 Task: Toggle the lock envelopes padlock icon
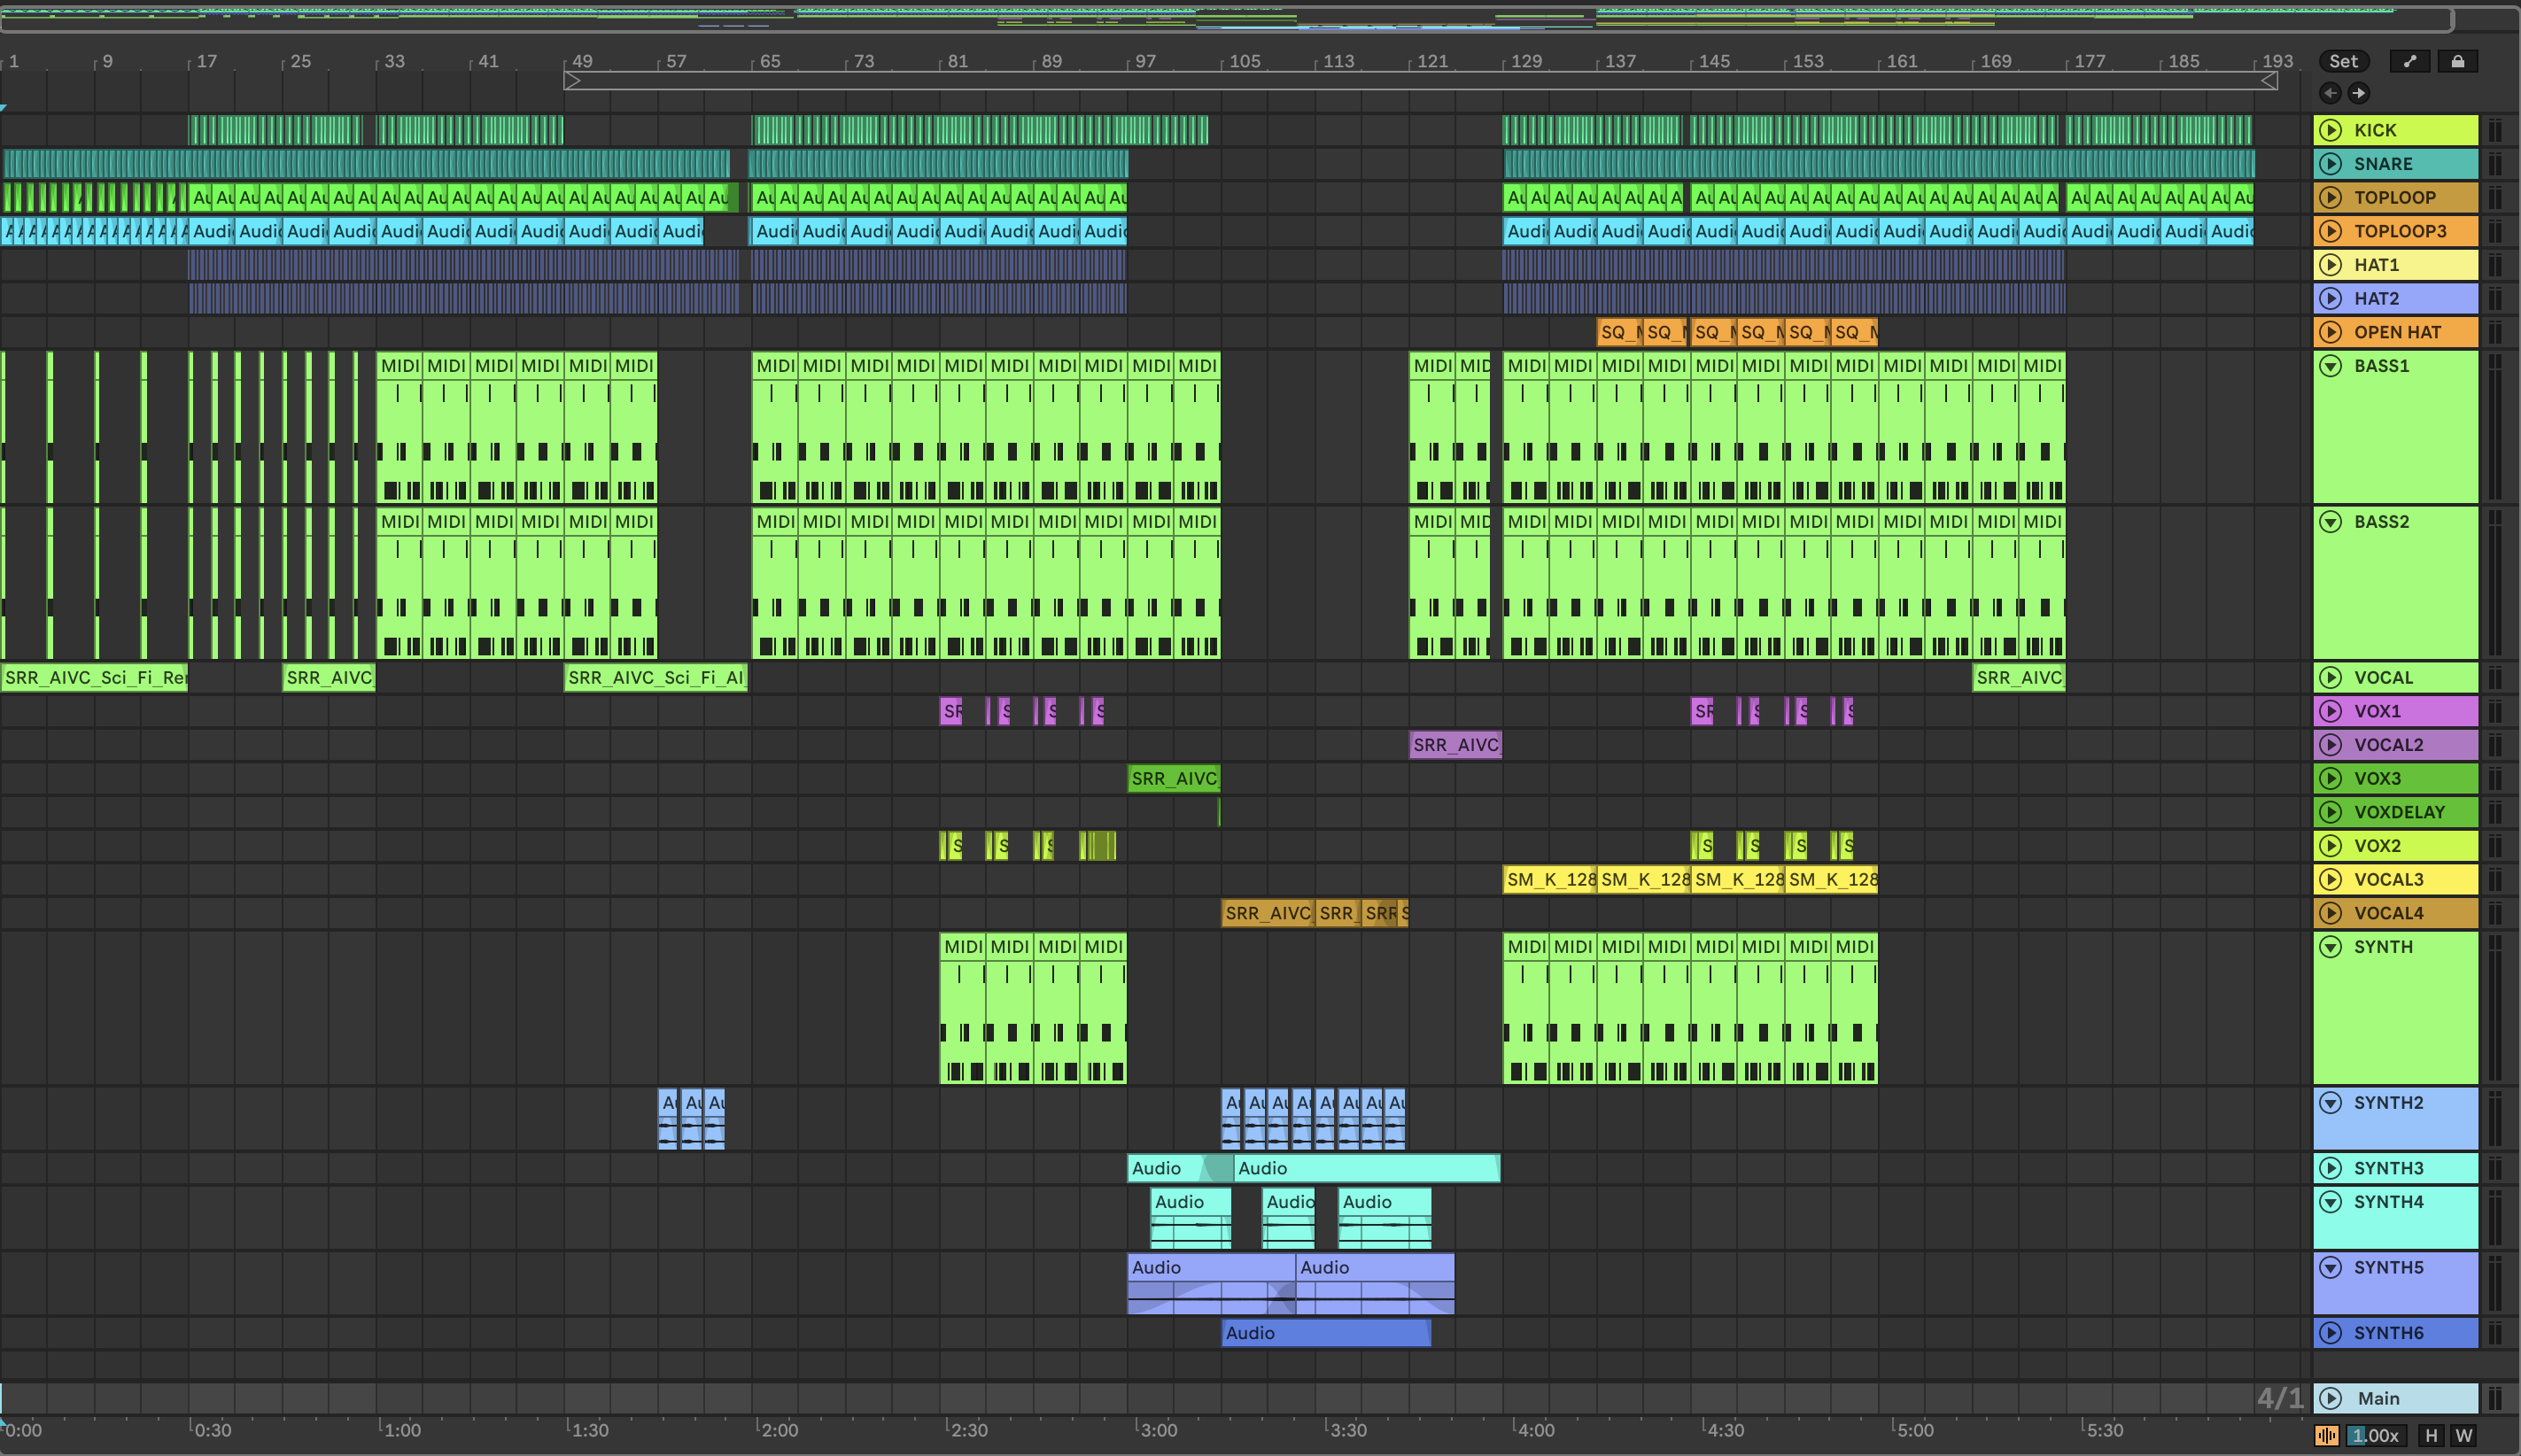click(x=2457, y=61)
